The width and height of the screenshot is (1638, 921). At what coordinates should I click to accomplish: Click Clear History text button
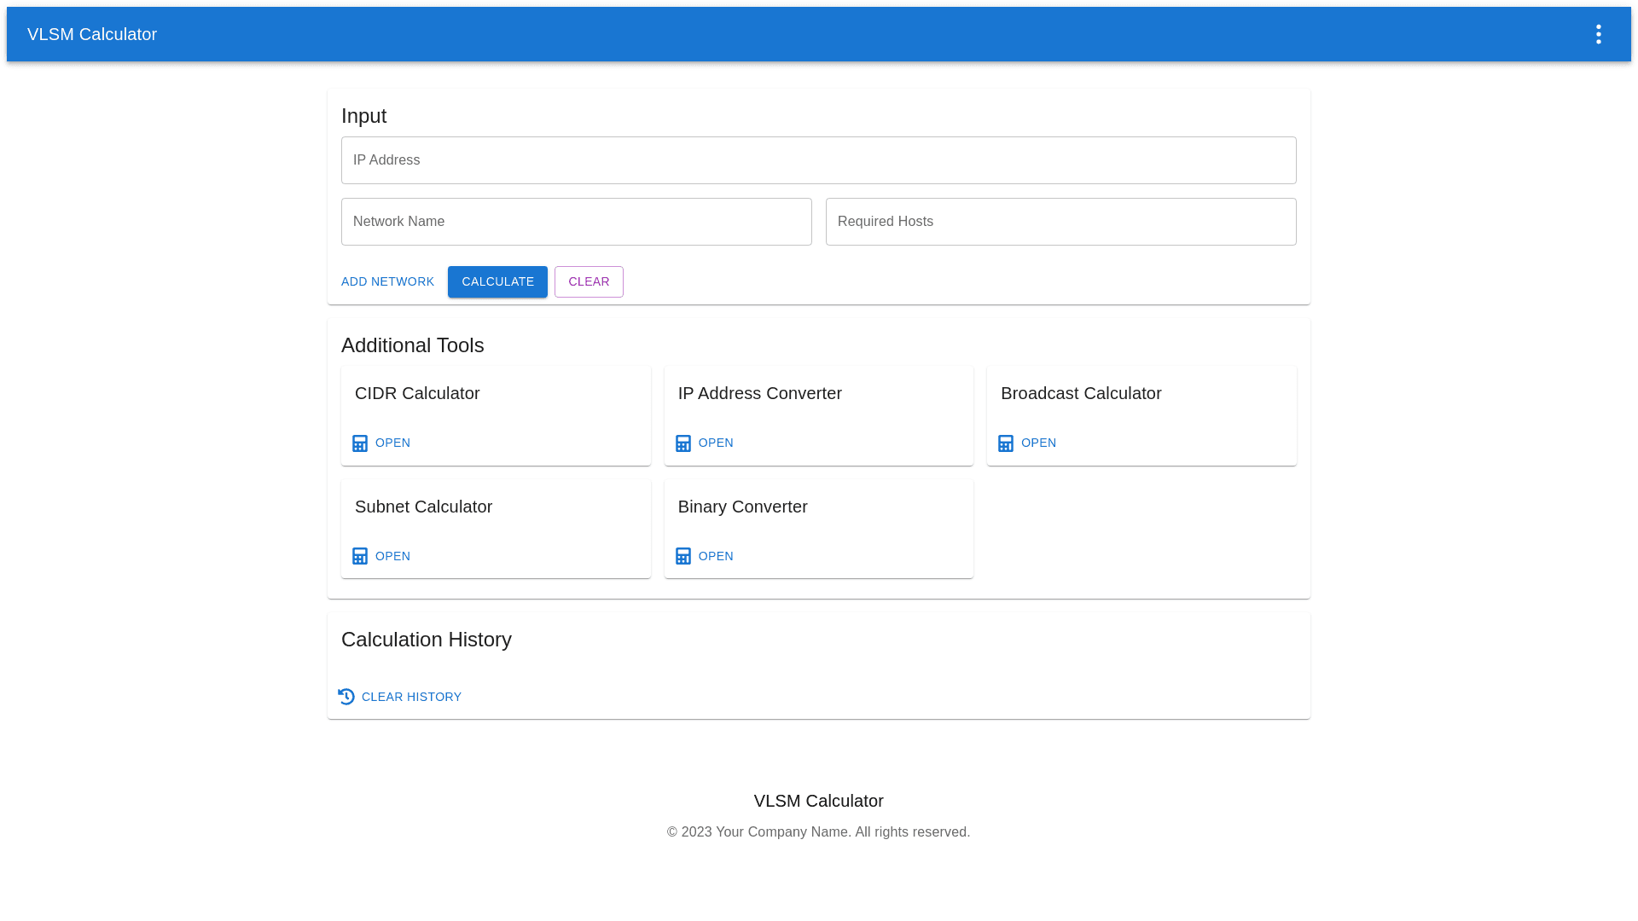(411, 697)
